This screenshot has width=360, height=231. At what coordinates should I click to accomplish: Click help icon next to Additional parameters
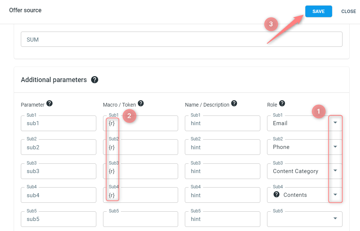94,80
